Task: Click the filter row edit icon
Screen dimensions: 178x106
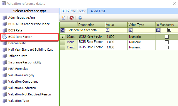Action: (62, 30)
